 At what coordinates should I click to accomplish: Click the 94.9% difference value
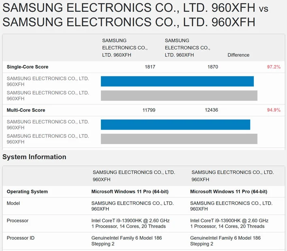[274, 110]
